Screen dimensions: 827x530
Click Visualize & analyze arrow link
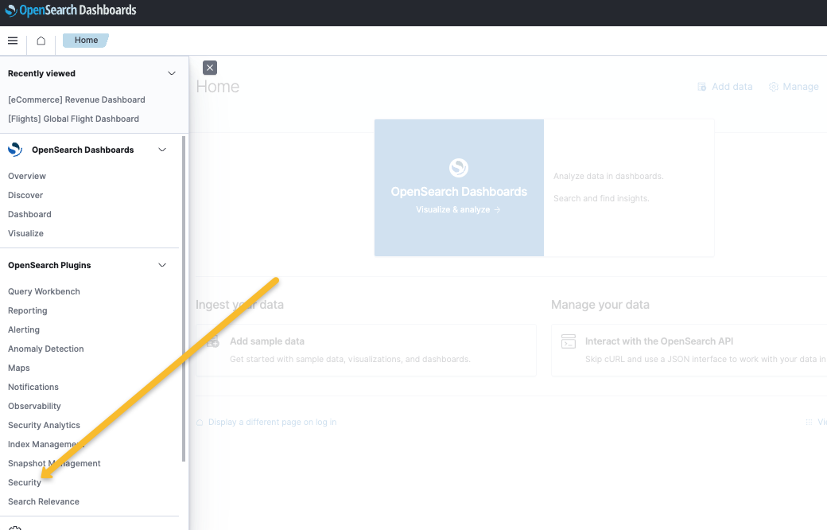tap(458, 209)
